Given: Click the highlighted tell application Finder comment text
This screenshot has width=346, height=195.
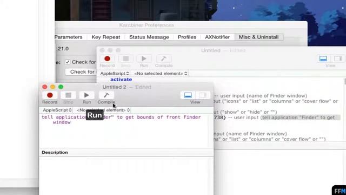Looking at the screenshot, I should [x=298, y=118].
